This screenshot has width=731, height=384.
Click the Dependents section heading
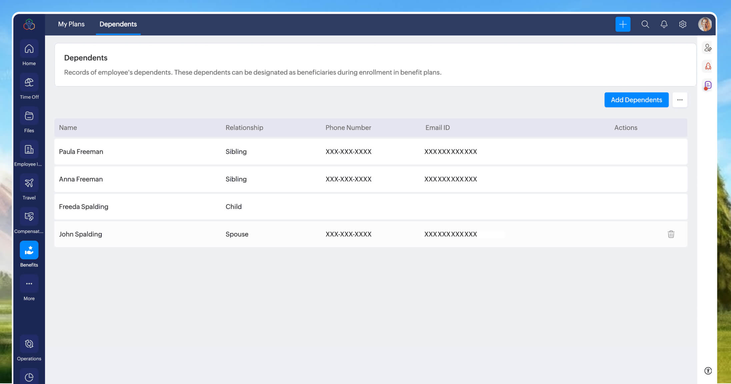[x=86, y=58]
